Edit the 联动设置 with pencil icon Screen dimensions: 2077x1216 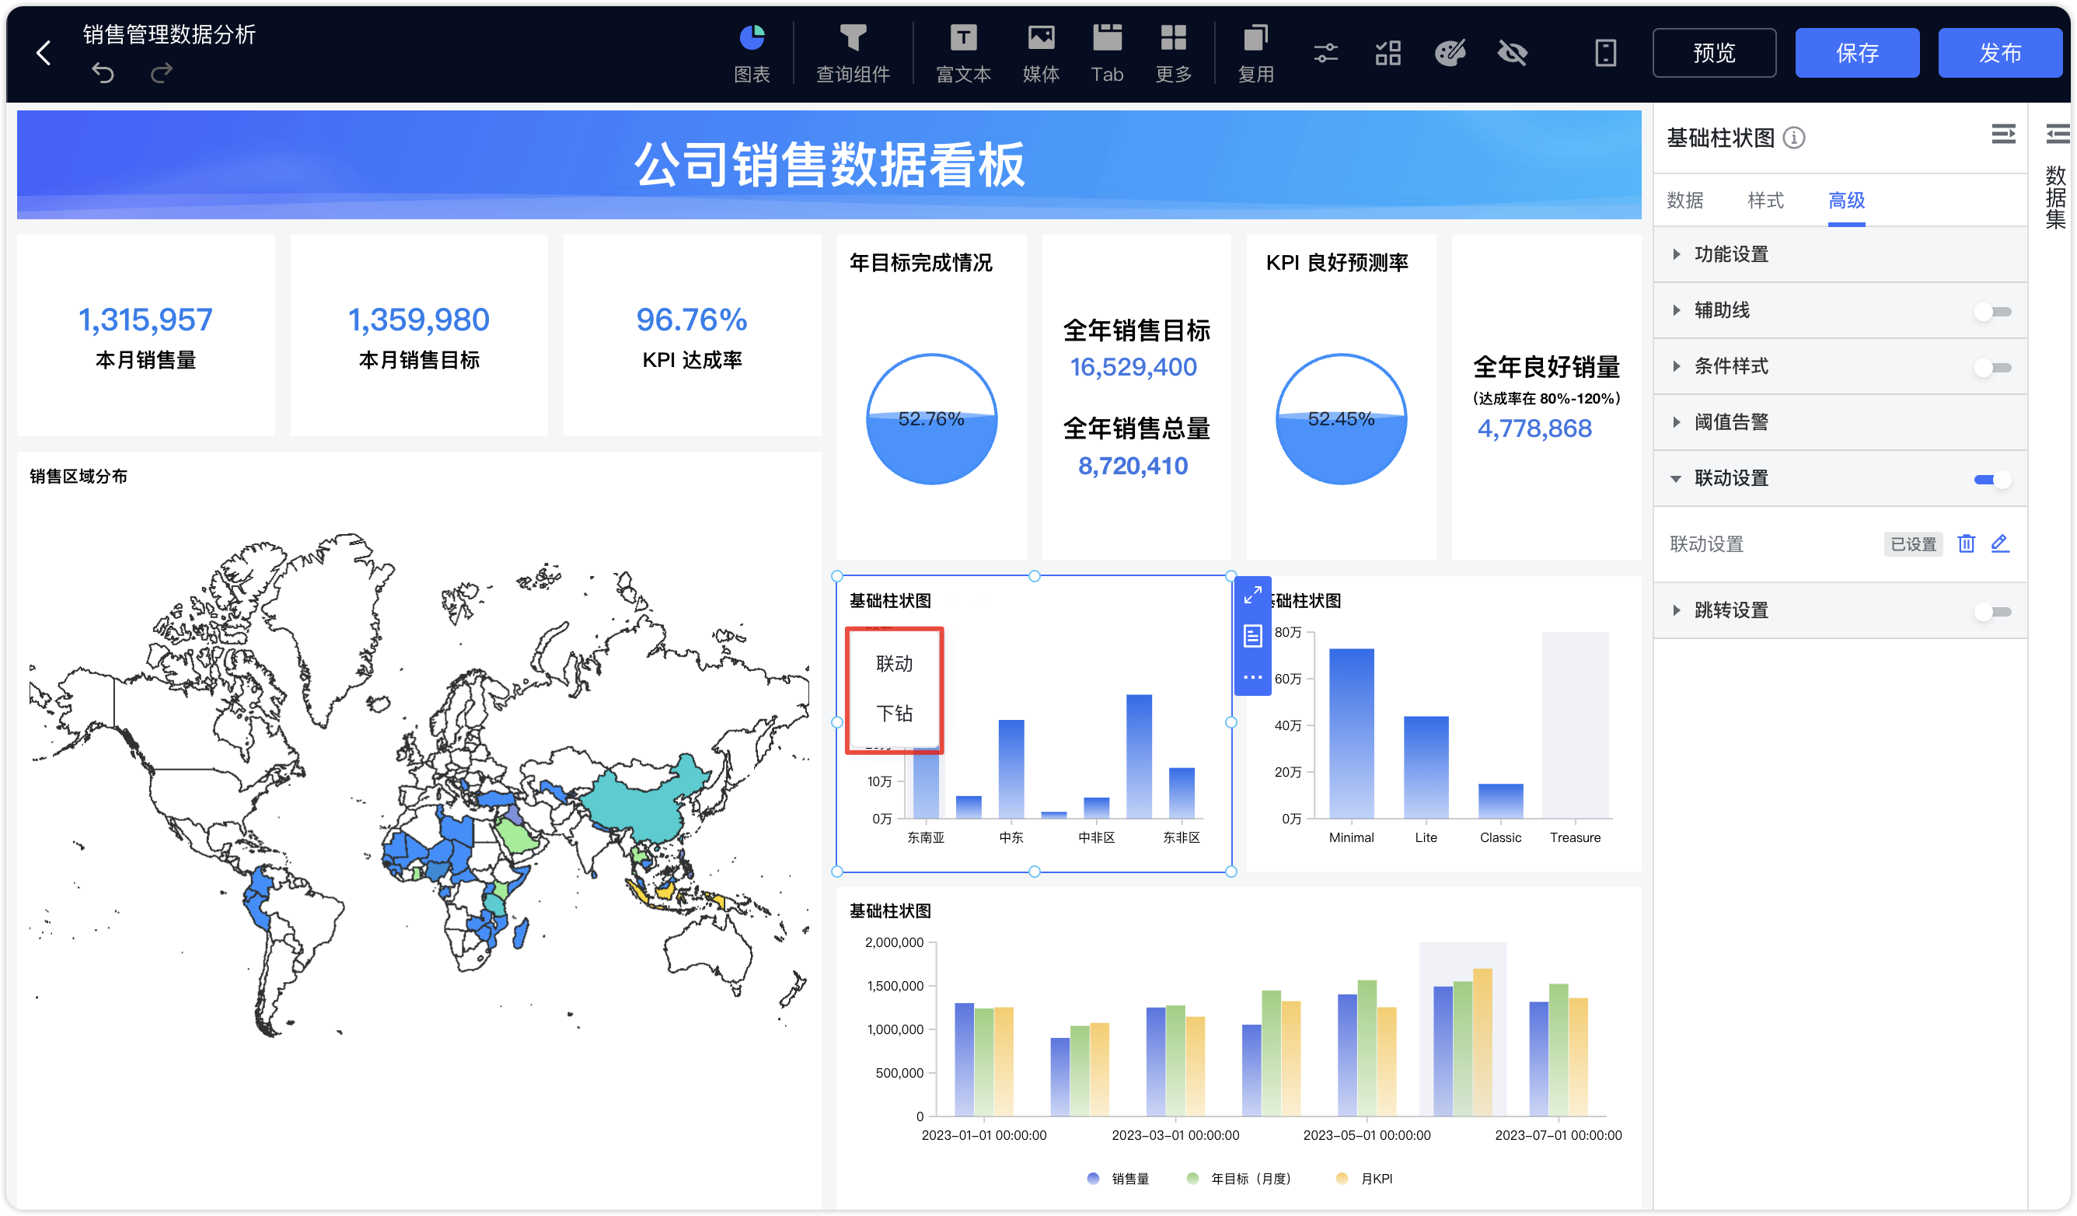[x=2000, y=543]
